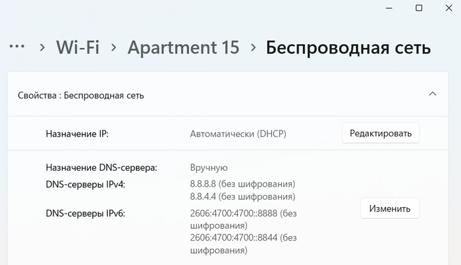This screenshot has width=461, height=265.
Task: Collapse the Свойства section with the up chevron
Action: pyautogui.click(x=433, y=94)
